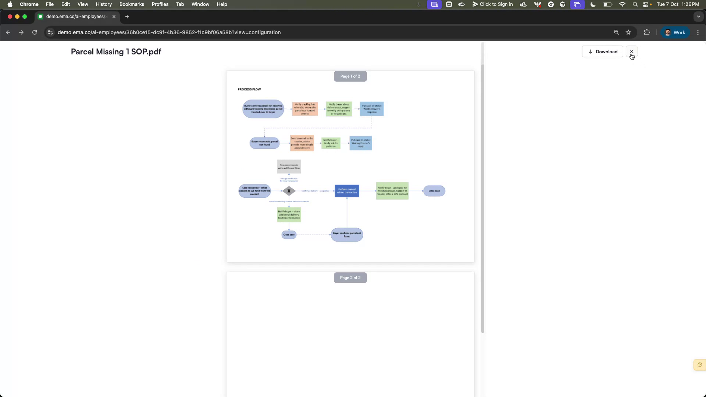Open Chrome's three-dot menu

tap(698, 32)
